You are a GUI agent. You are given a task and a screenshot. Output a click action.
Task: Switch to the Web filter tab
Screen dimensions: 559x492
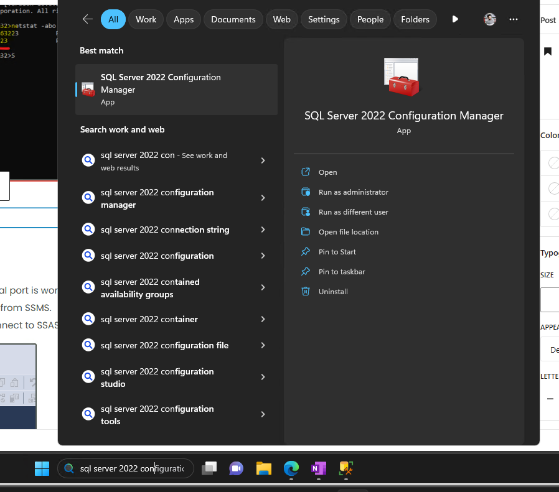click(281, 19)
